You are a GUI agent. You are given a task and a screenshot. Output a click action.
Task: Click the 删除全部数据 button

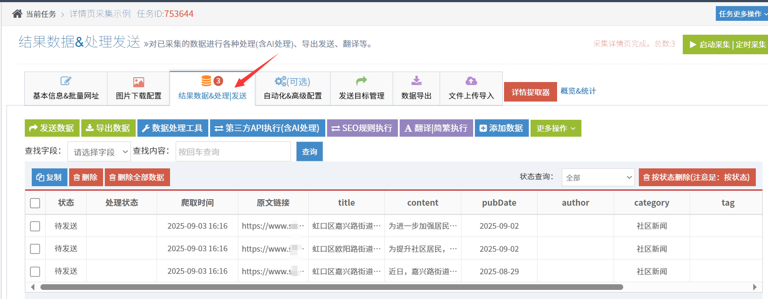137,177
